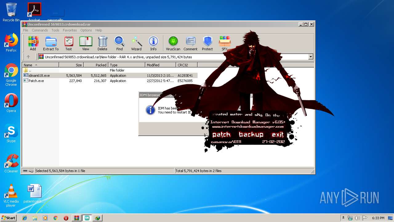This screenshot has width=394, height=222.
Task: Click the Info toolbar icon
Action: 153,43
